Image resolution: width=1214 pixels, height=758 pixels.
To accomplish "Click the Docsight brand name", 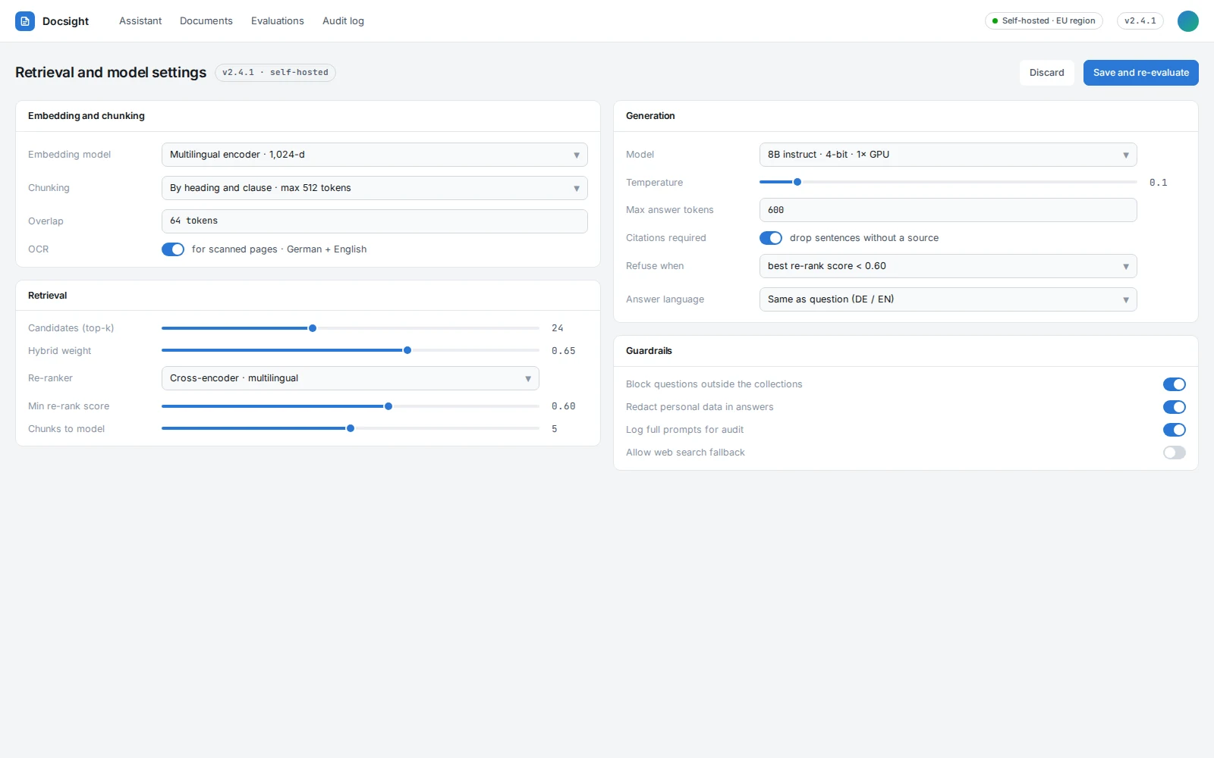I will (x=66, y=21).
